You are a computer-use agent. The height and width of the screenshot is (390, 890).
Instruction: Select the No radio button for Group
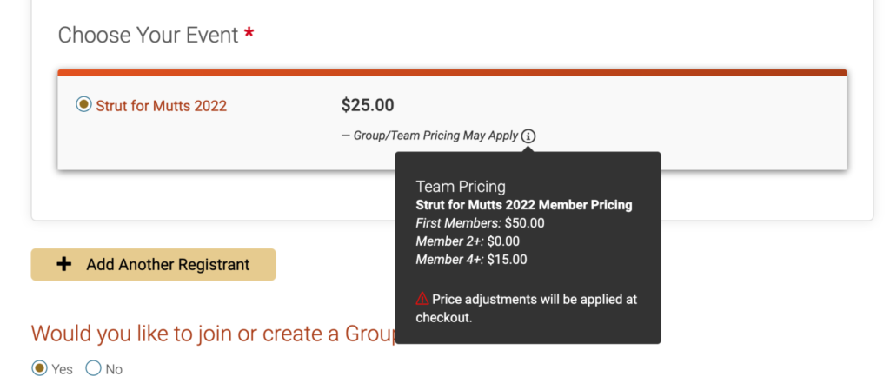click(93, 368)
